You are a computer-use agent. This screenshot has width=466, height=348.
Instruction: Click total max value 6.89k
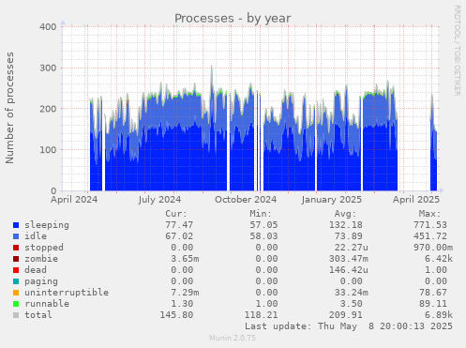(x=439, y=315)
